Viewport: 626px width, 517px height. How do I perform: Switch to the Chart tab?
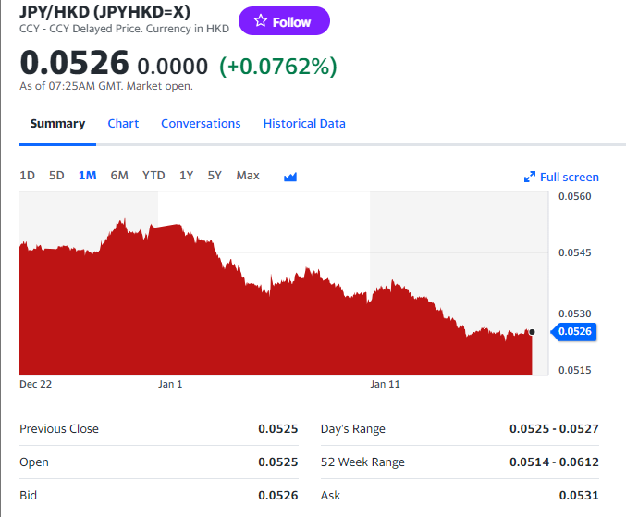click(123, 124)
